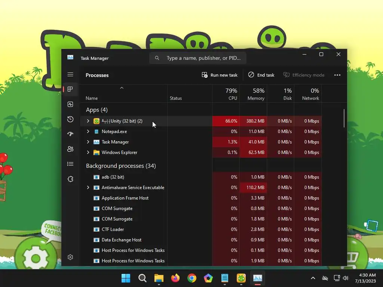
Task: Open the Task Manager navigation hamburger menu
Action: click(x=70, y=74)
